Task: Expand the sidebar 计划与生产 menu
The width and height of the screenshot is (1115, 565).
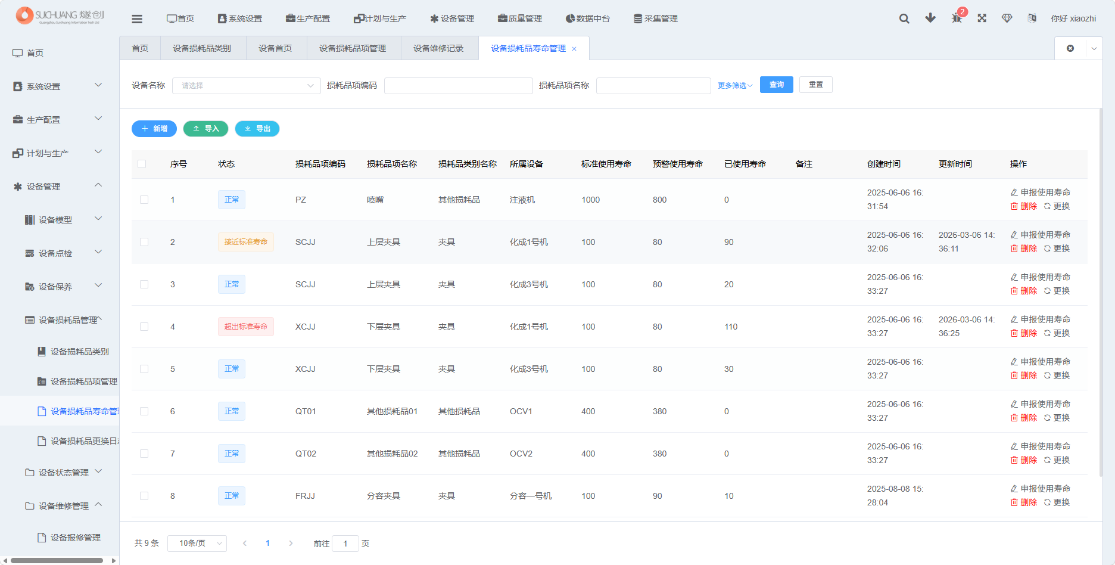Action: click(58, 153)
